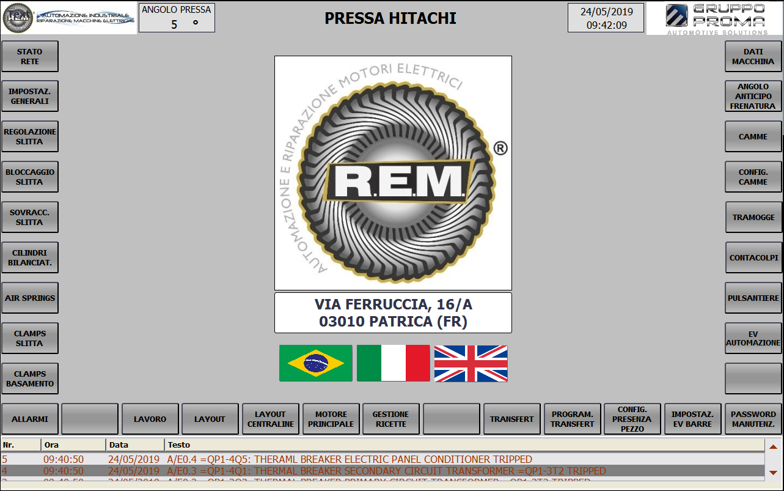Click the Gruppo Proma logo
The height and width of the screenshot is (491, 784).
(714, 18)
